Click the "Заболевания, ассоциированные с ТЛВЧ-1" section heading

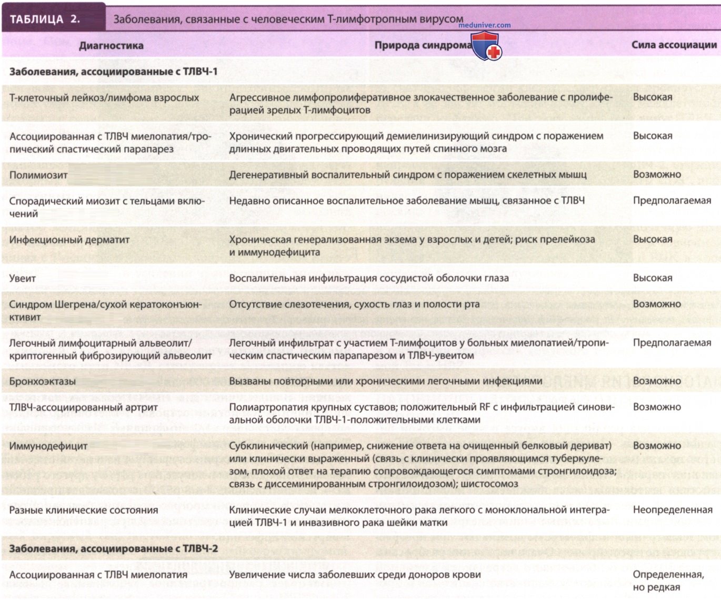click(x=113, y=71)
